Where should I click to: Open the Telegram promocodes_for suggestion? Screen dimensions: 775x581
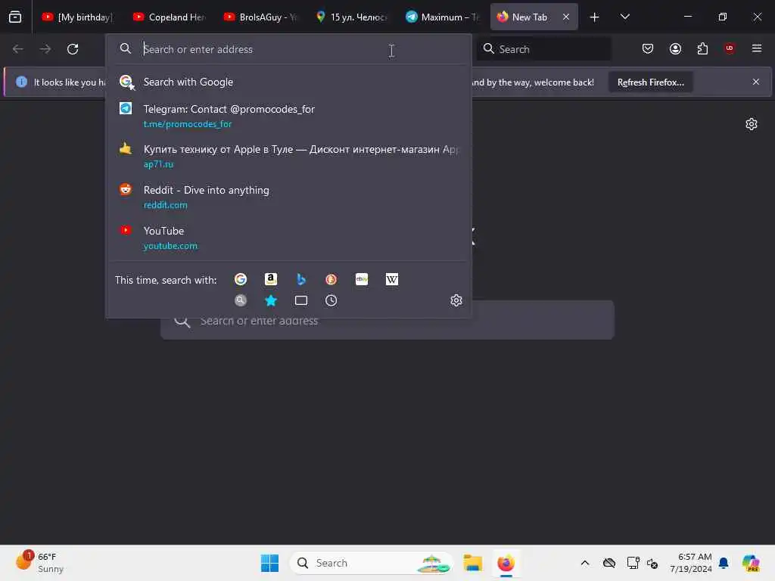point(288,116)
